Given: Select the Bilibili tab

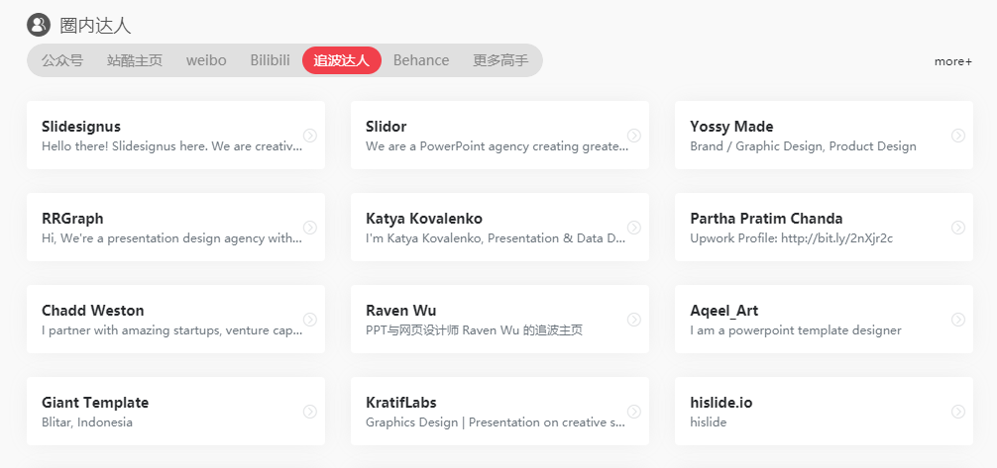Looking at the screenshot, I should (271, 60).
